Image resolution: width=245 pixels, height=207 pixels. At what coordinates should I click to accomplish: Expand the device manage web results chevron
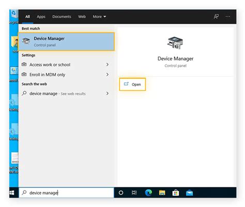coord(108,93)
